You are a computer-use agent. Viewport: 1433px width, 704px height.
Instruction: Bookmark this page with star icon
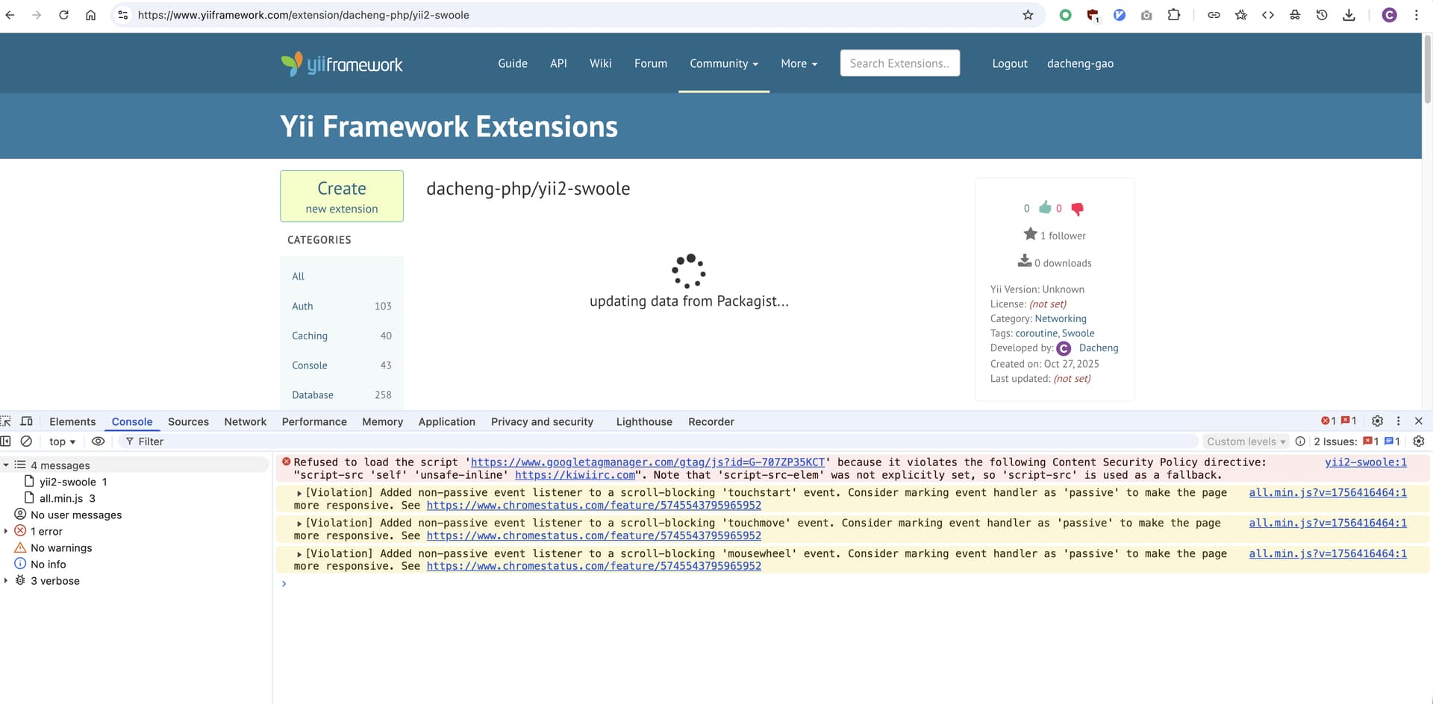[x=1028, y=15]
